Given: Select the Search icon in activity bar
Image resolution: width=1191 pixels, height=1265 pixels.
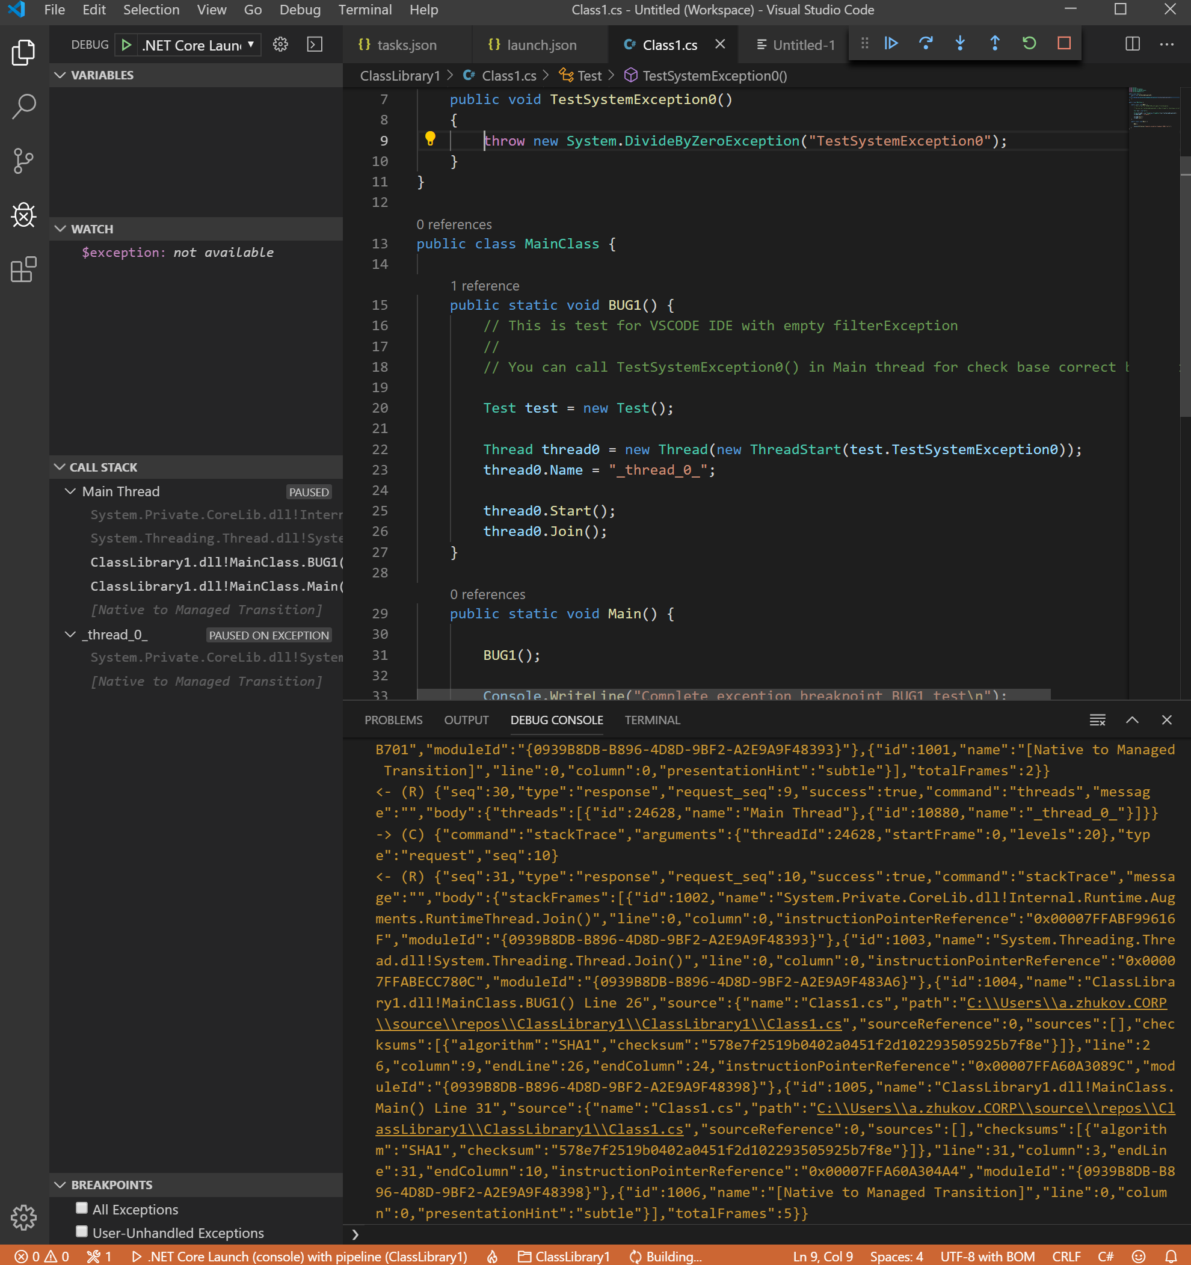Looking at the screenshot, I should tap(23, 106).
